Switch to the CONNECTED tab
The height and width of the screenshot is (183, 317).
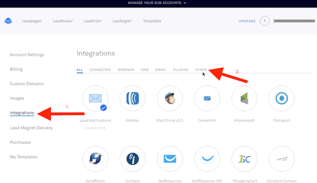pos(100,70)
